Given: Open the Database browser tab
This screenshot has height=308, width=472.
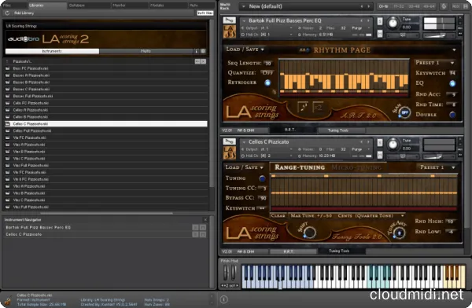Looking at the screenshot, I should click(89, 5).
